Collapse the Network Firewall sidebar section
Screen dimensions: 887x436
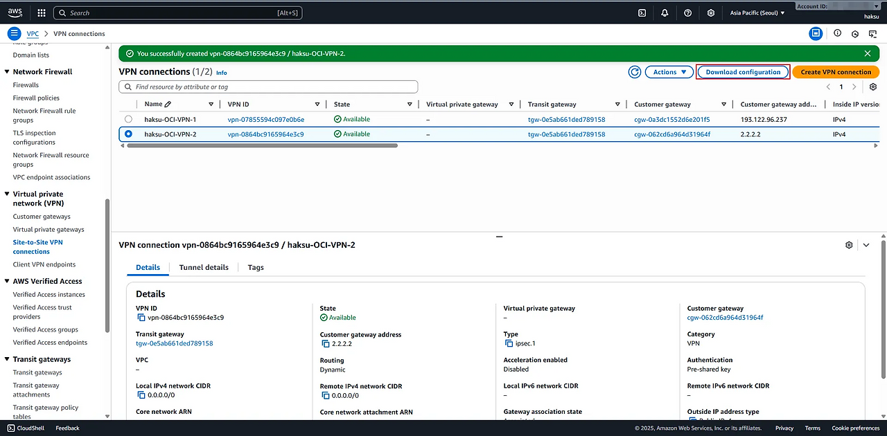(x=7, y=72)
